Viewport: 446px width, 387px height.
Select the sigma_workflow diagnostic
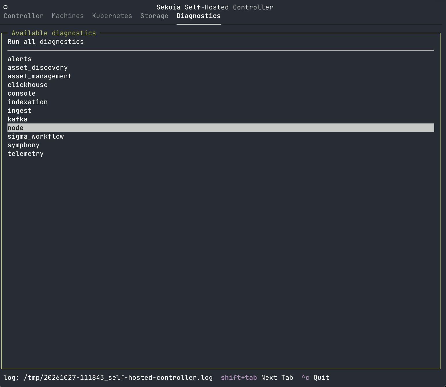pyautogui.click(x=221, y=136)
